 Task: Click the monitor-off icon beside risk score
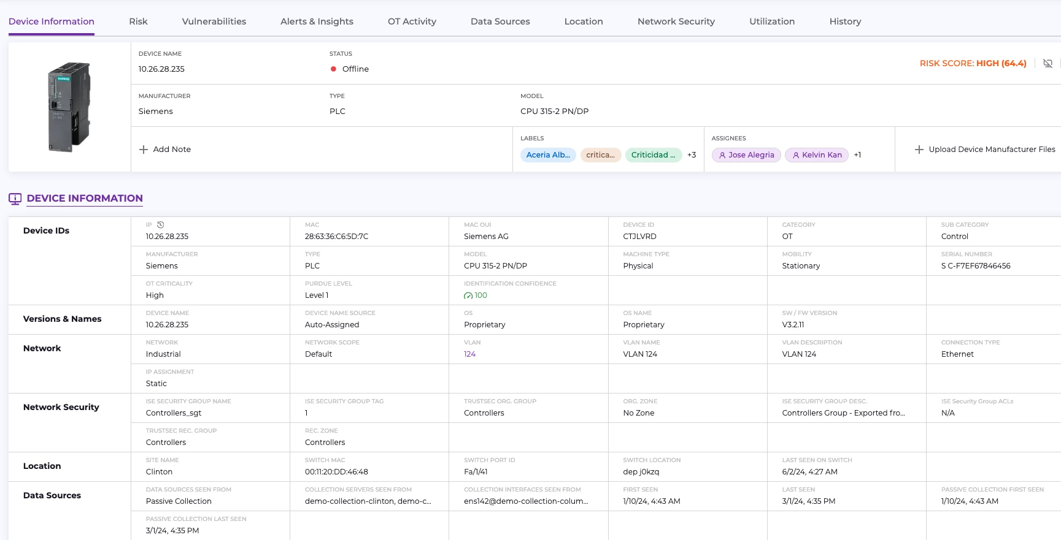tap(1047, 64)
